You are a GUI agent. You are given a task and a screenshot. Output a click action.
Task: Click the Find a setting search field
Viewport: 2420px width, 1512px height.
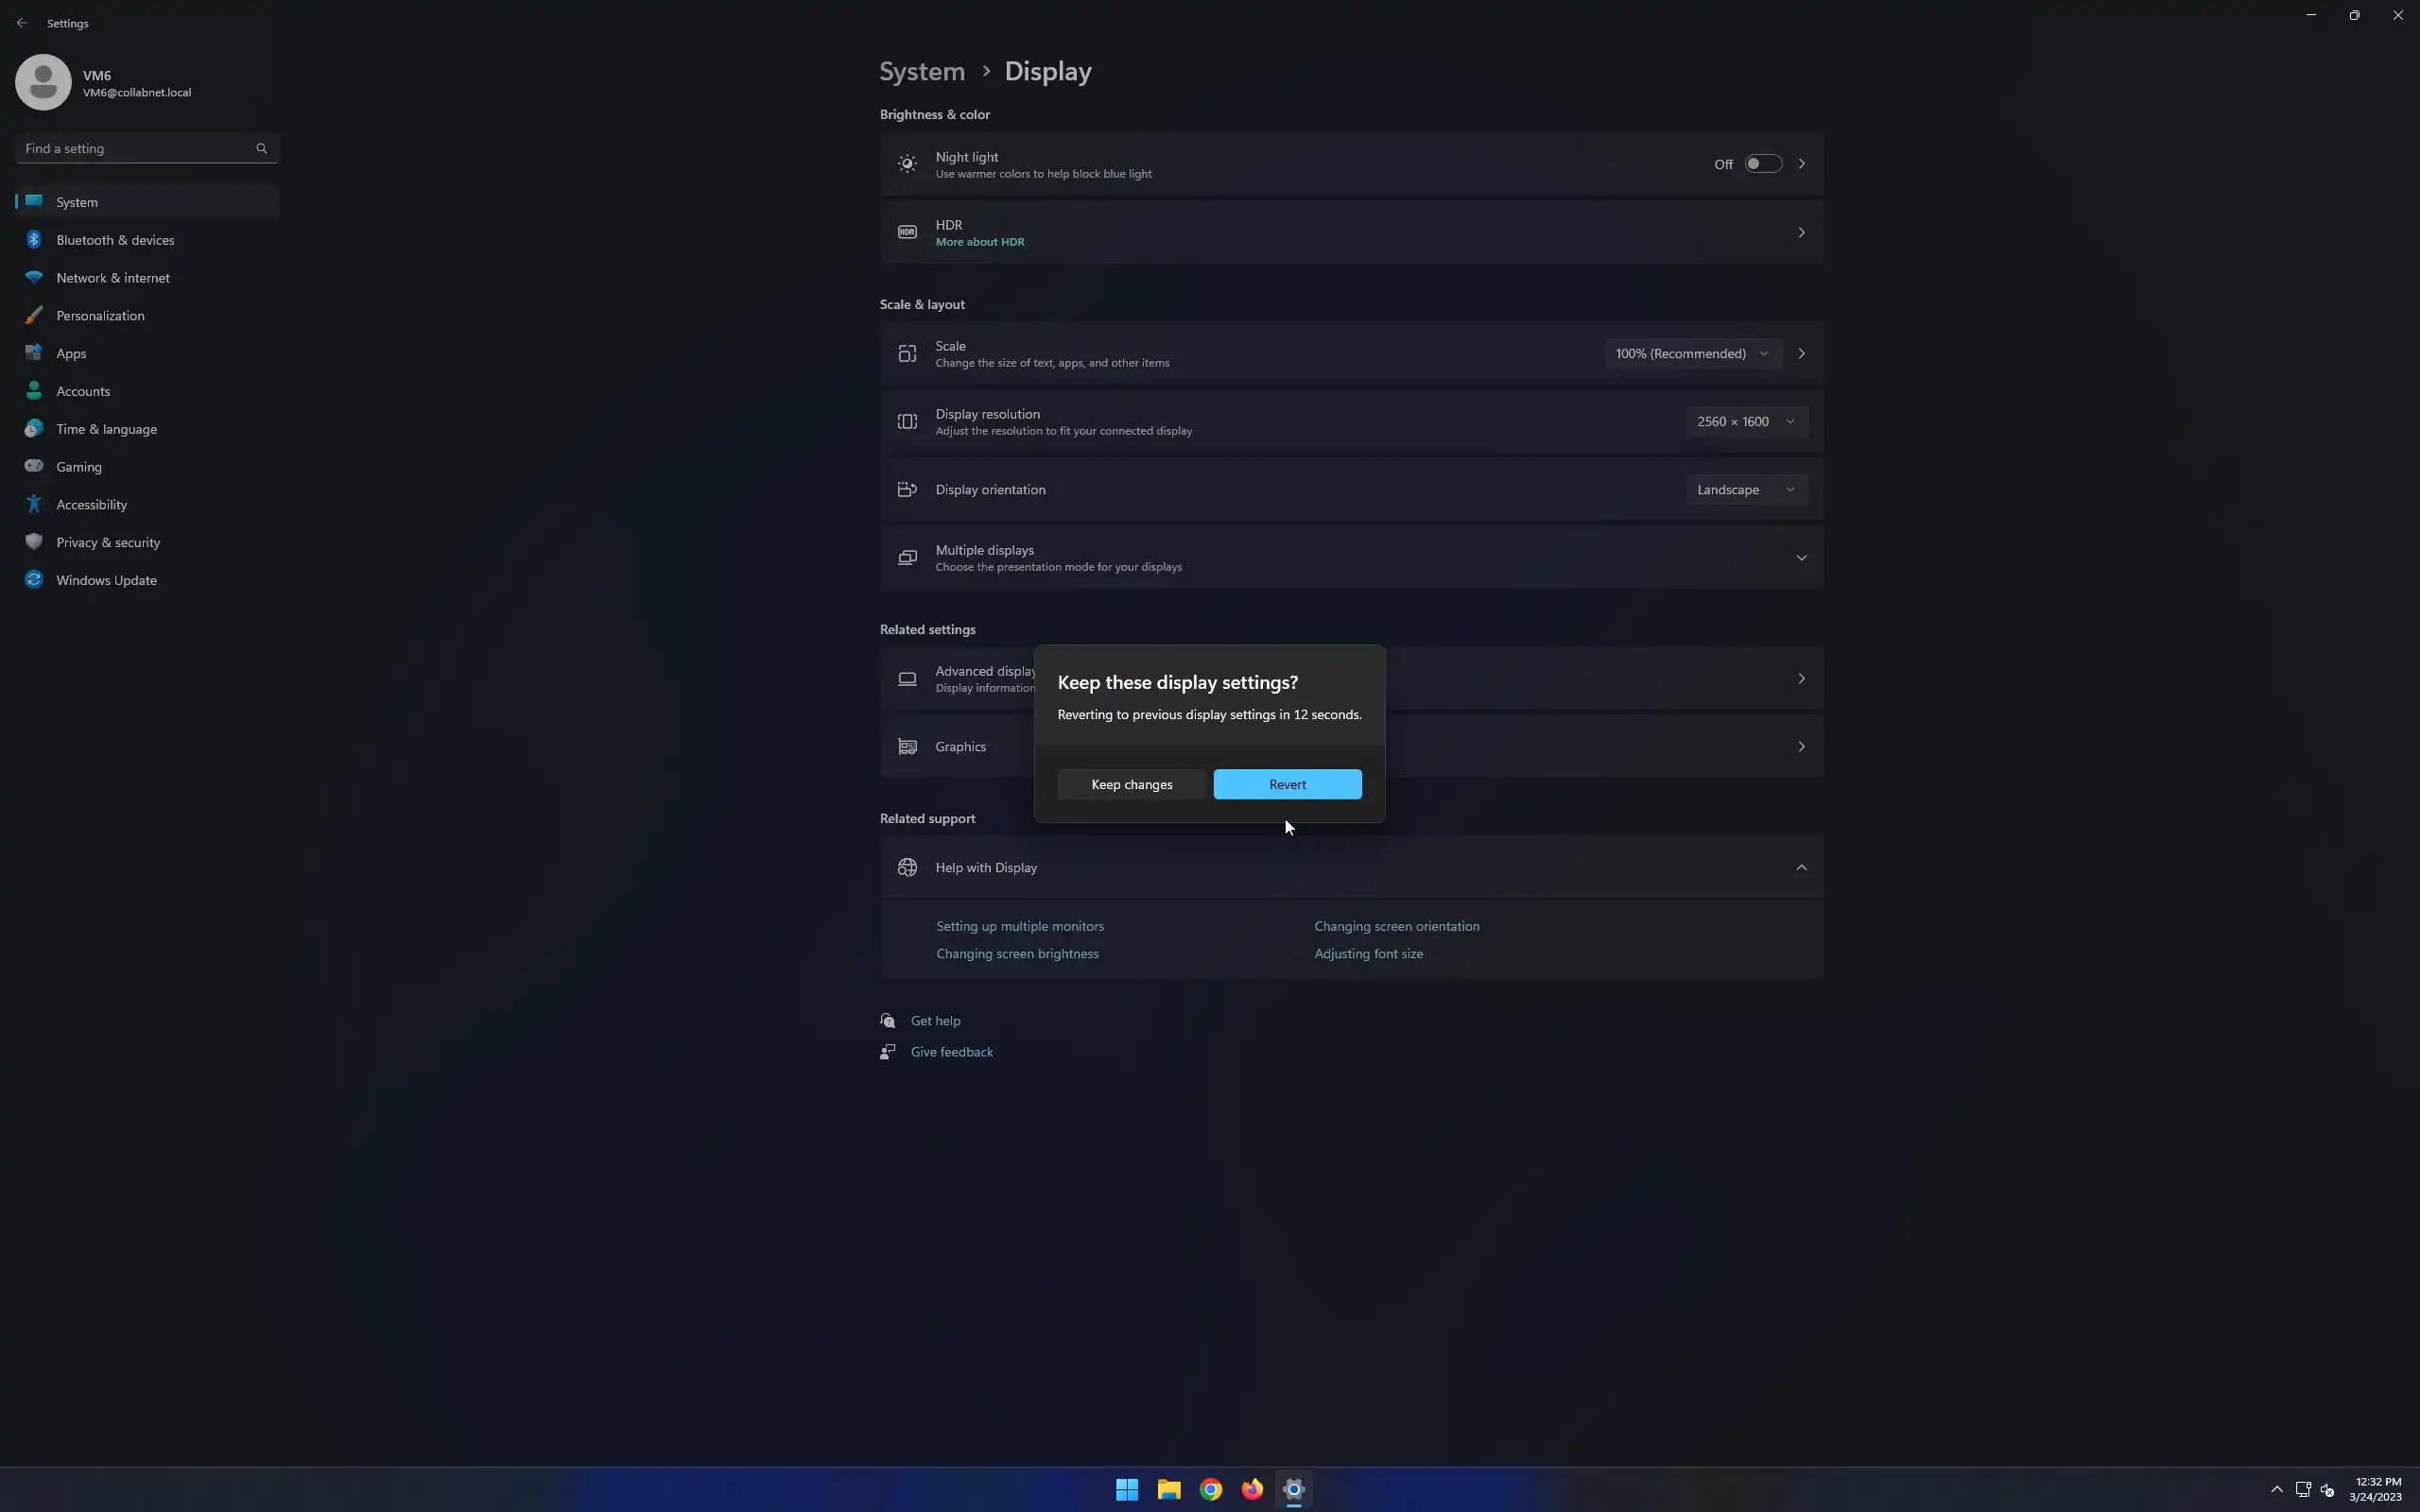(x=135, y=148)
